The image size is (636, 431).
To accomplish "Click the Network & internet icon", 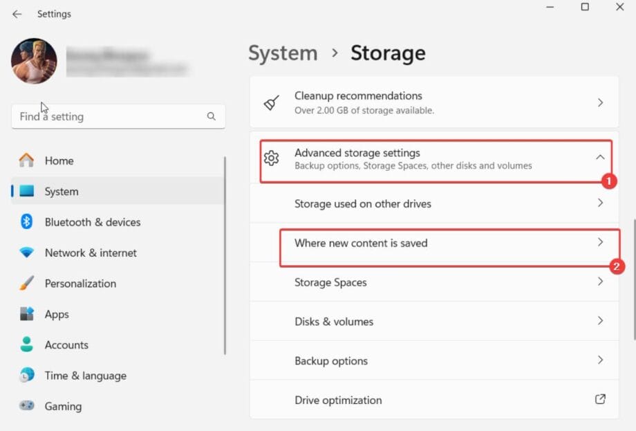I will [25, 253].
